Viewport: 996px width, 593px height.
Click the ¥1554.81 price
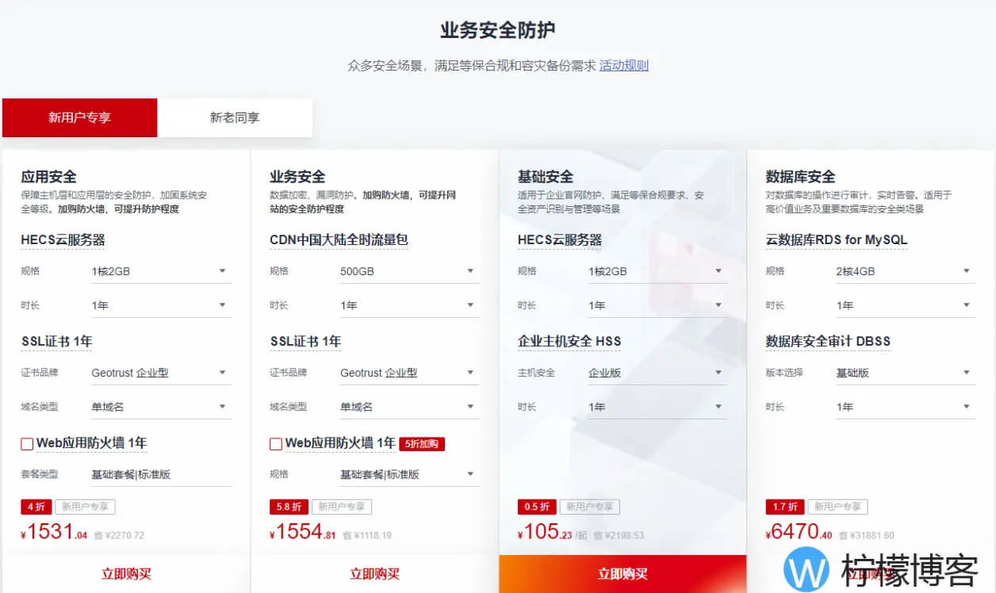coord(303,532)
